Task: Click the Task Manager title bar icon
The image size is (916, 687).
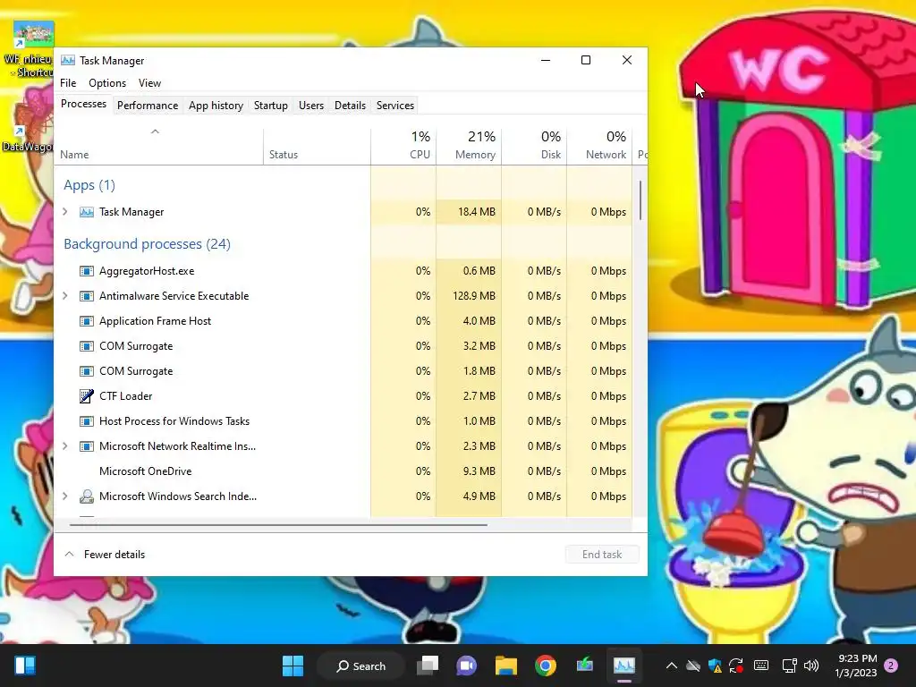Action: click(x=68, y=60)
